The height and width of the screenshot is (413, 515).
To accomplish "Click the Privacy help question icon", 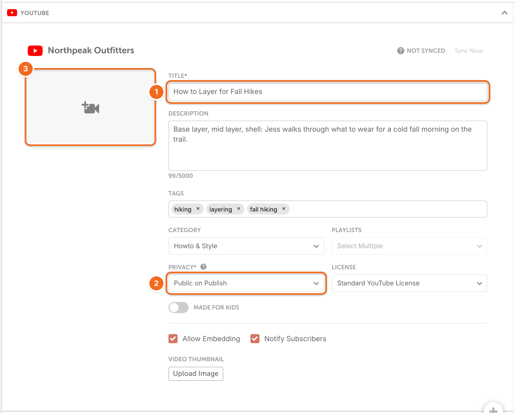I will 203,267.
